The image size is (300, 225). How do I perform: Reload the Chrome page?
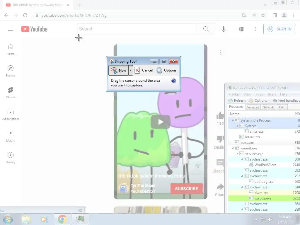[25, 15]
